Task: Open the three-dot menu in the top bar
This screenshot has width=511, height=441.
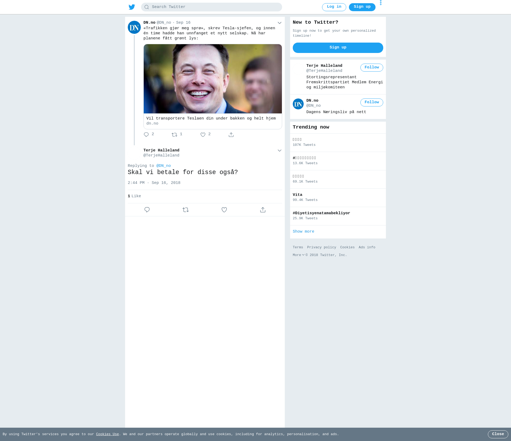Action: 381,3
